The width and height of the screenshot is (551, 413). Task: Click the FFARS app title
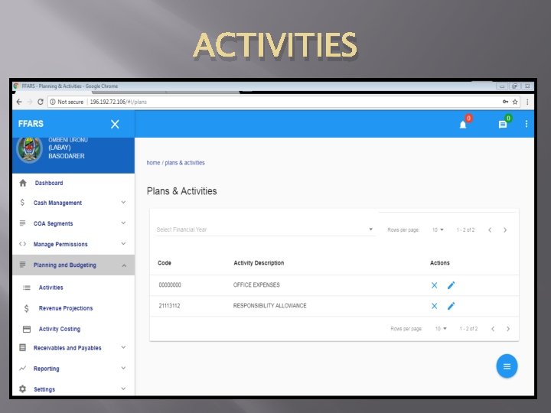[x=31, y=124]
